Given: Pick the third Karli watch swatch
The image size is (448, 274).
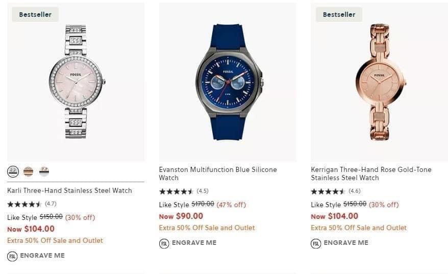Looking at the screenshot, I should [44, 171].
